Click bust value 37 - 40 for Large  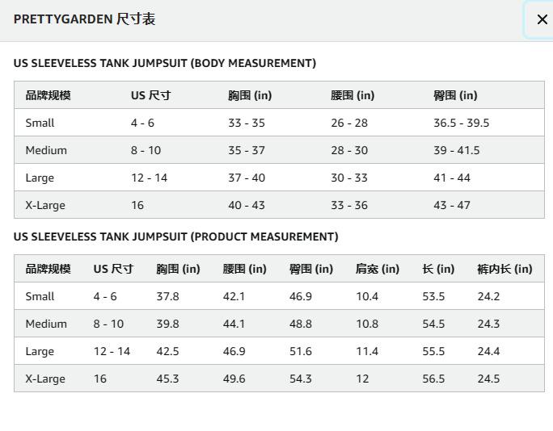pyautogui.click(x=246, y=178)
